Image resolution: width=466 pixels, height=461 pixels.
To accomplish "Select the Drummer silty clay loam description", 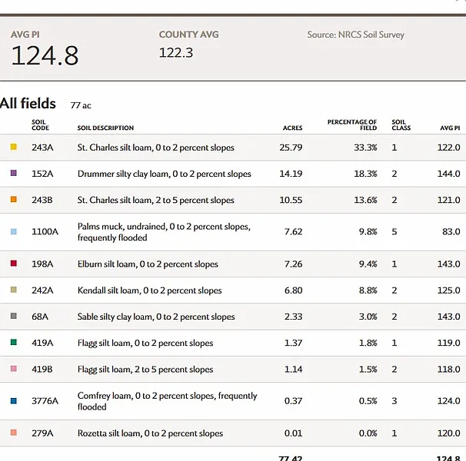I will pyautogui.click(x=164, y=174).
